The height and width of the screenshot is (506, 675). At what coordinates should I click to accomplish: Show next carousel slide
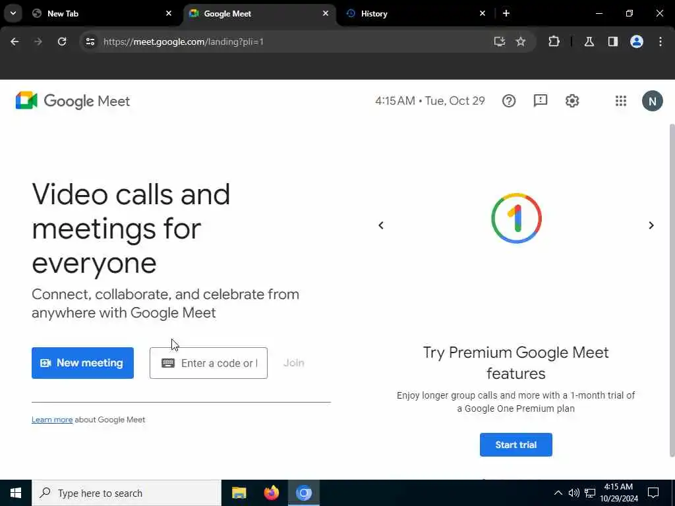[651, 225]
